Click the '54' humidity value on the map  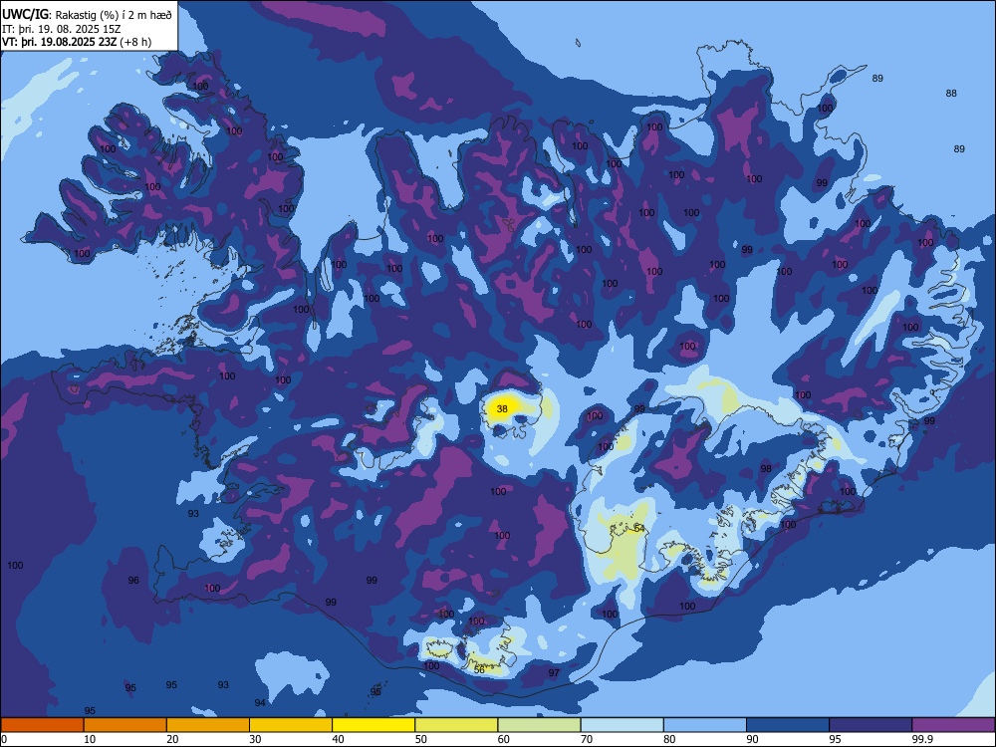tap(639, 529)
